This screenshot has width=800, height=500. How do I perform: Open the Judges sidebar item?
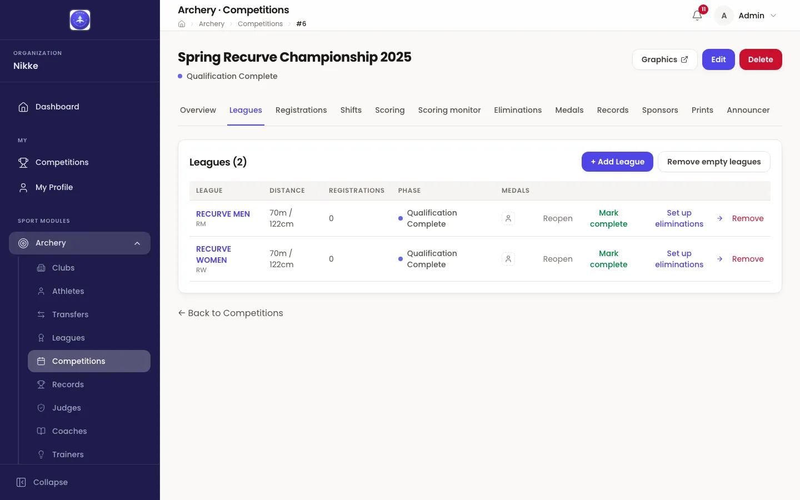click(x=89, y=408)
